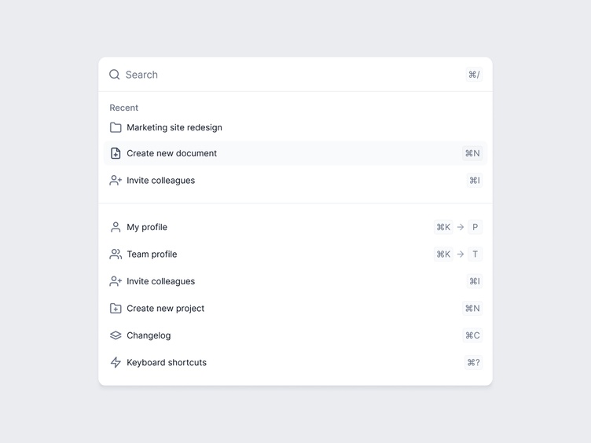Click the folder icon beside Marketing site redesign
591x443 pixels.
116,128
